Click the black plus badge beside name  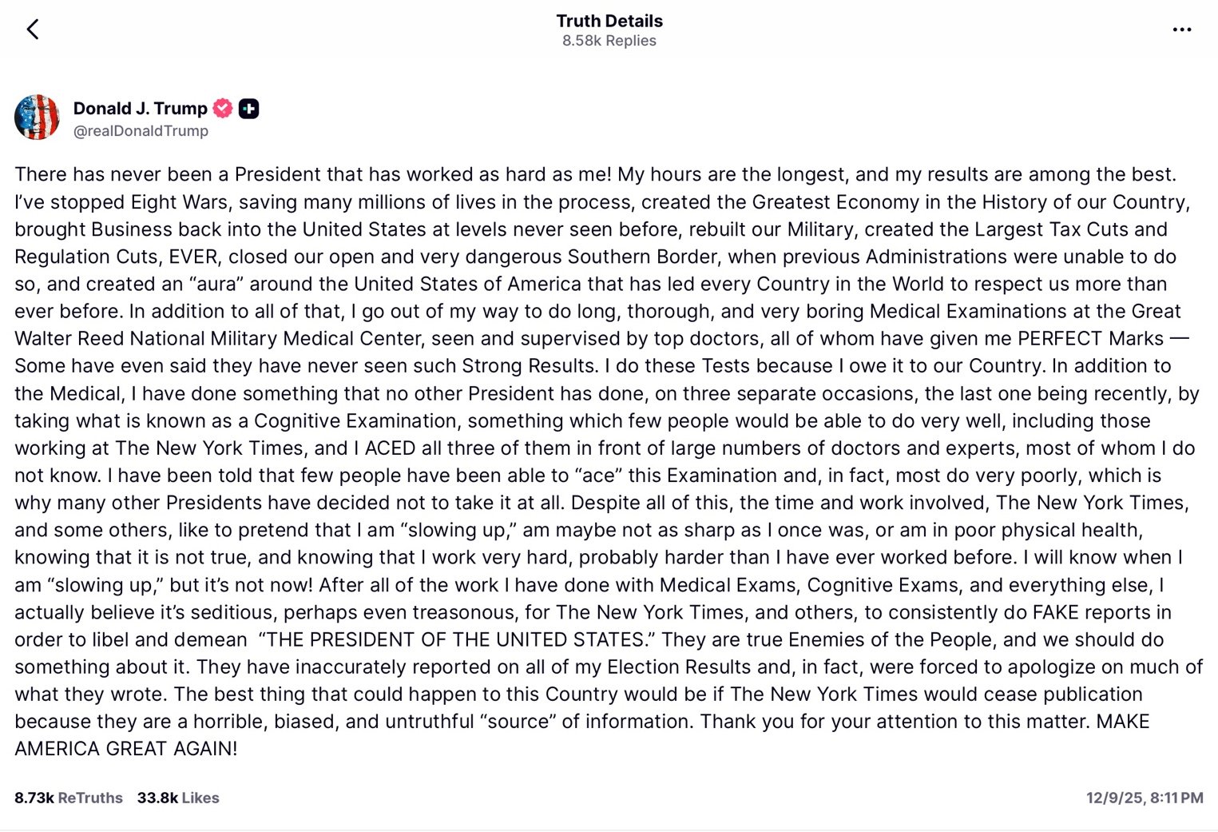coord(248,109)
